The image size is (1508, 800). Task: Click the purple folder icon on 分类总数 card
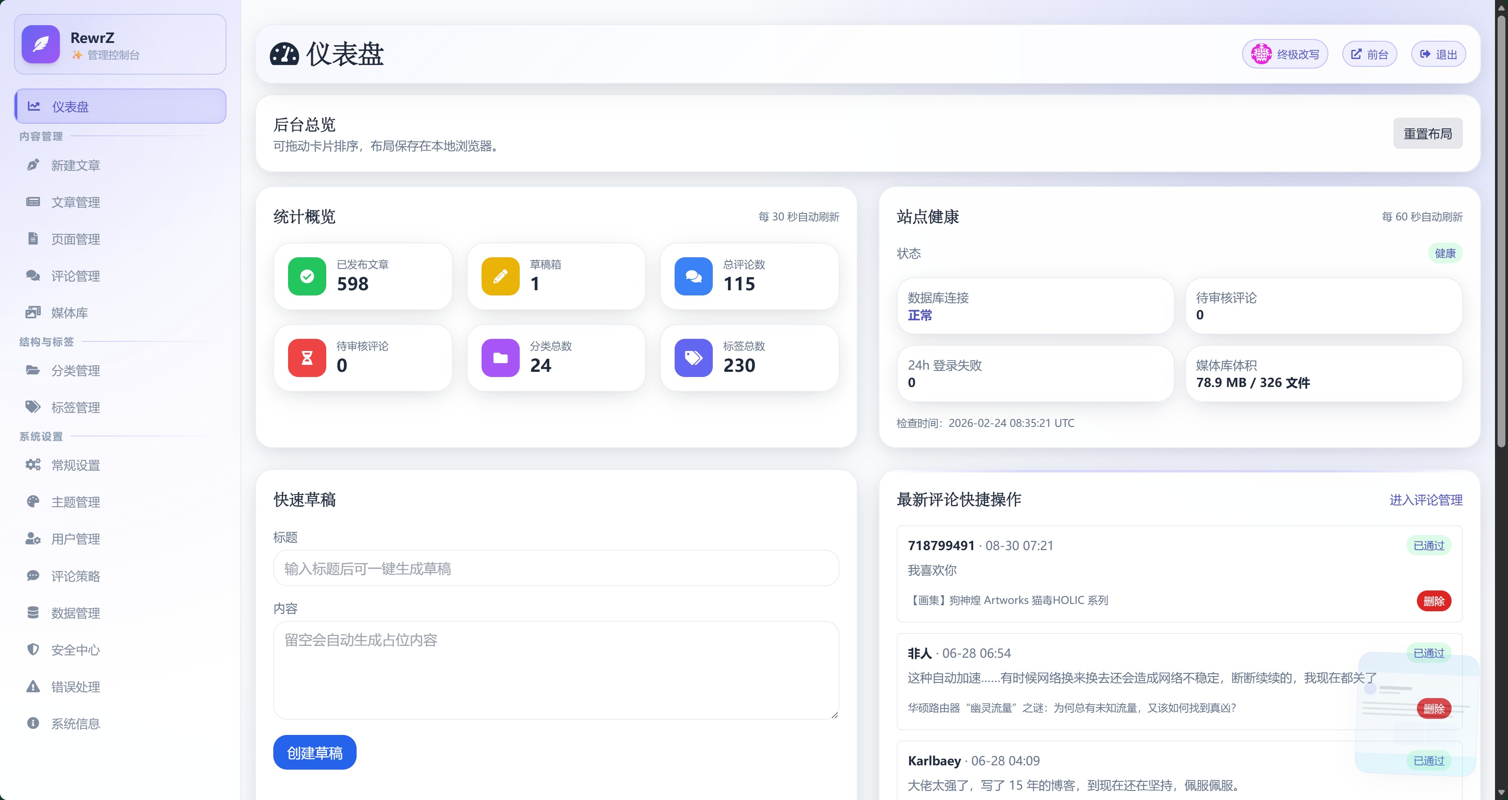500,357
